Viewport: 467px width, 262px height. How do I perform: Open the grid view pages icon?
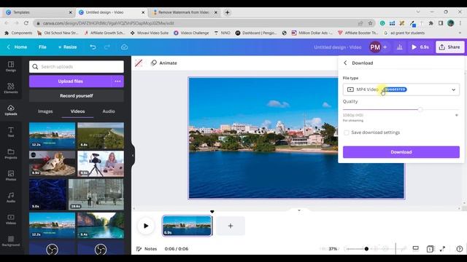coord(430,249)
